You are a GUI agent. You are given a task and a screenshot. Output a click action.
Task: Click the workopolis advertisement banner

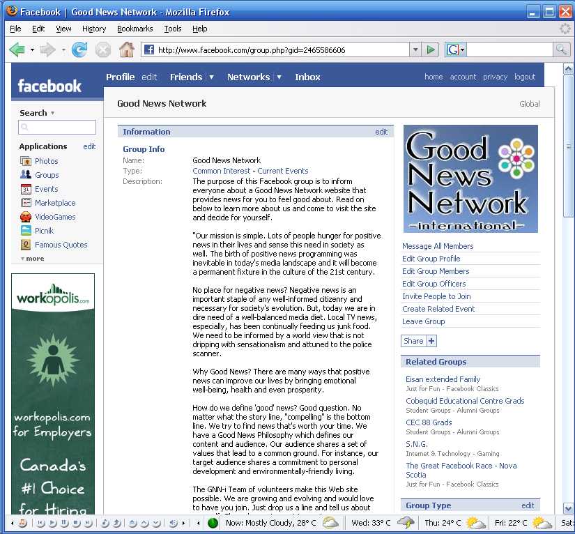pyautogui.click(x=53, y=393)
